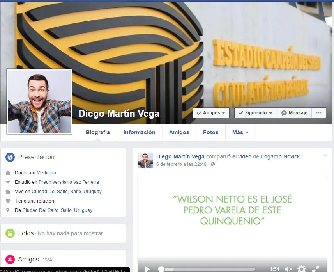Open the Medicina link
The width and height of the screenshot is (334, 272).
(46, 173)
